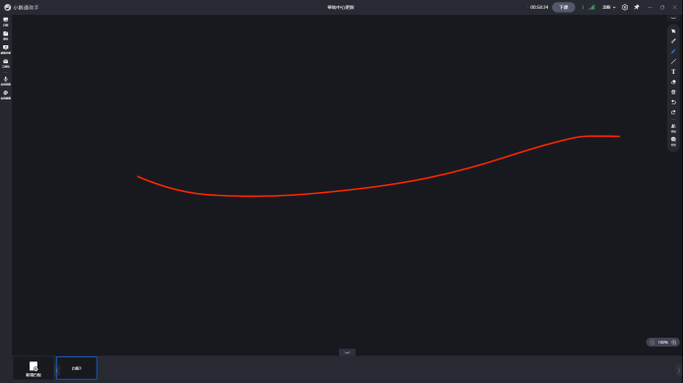This screenshot has width=683, height=383.
Task: Collapse the right toolbar with top chevron
Action: coord(673,18)
